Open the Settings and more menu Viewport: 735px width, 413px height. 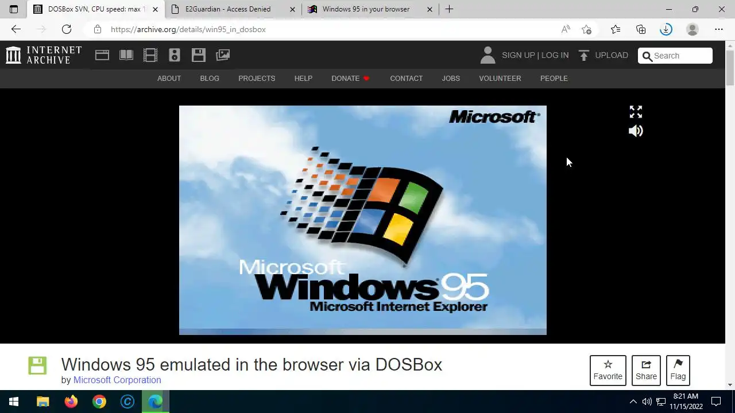point(719,29)
